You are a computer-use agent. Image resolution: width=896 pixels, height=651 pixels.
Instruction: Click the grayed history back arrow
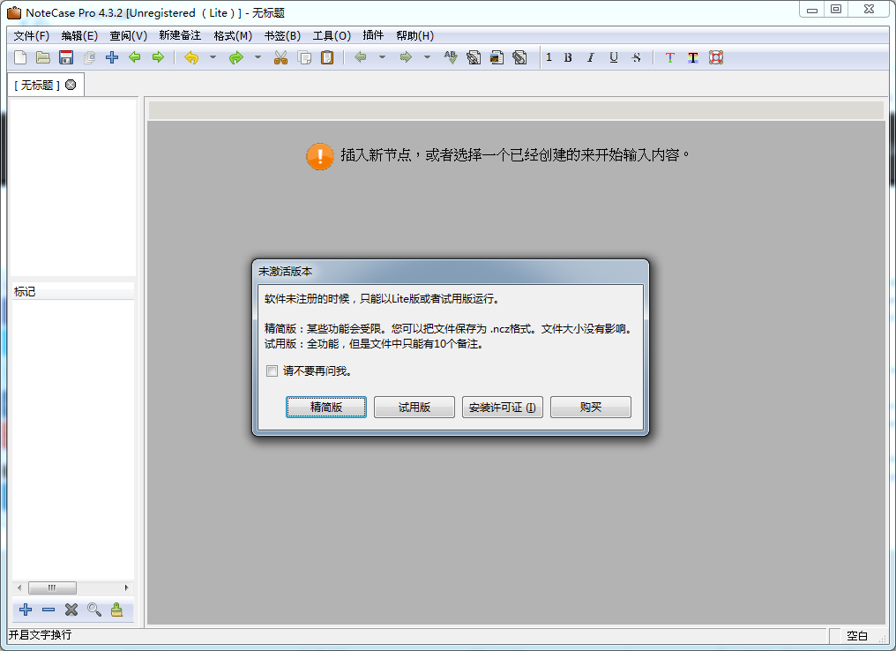click(361, 57)
